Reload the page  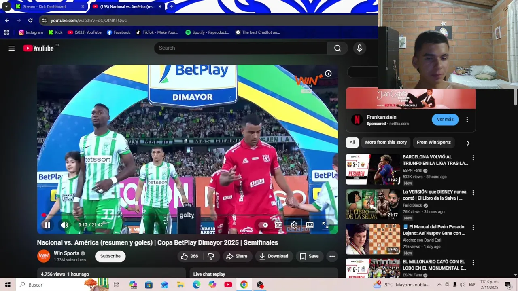coord(30,20)
